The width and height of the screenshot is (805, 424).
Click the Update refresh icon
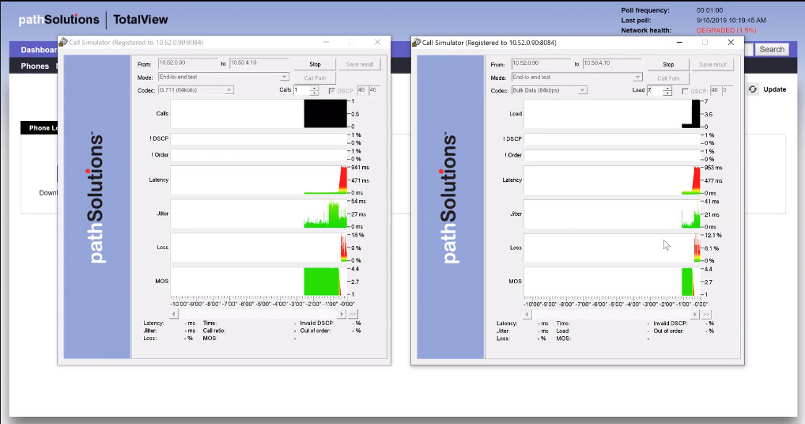(x=753, y=89)
